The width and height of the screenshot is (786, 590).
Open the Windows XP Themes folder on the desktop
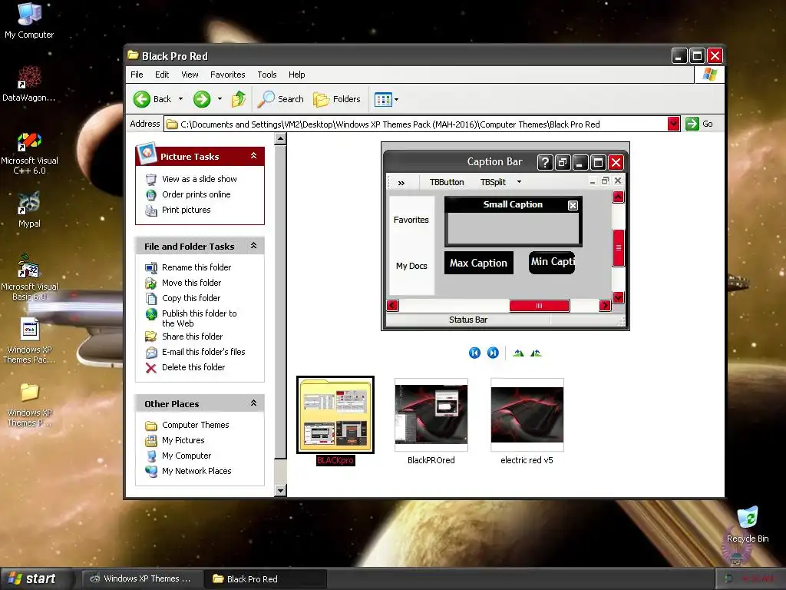pyautogui.click(x=29, y=405)
